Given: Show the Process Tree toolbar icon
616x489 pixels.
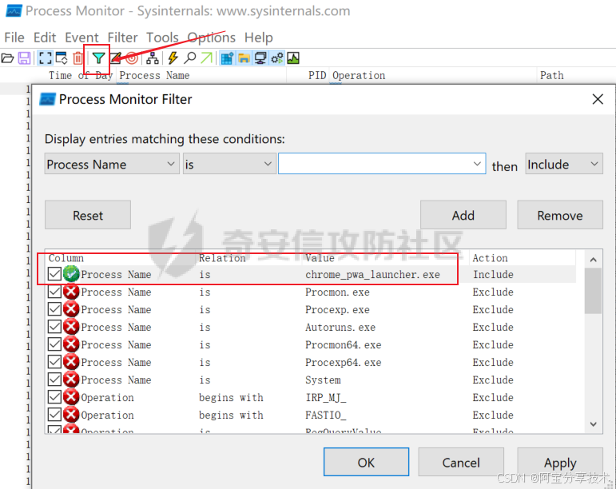Looking at the screenshot, I should [x=153, y=58].
